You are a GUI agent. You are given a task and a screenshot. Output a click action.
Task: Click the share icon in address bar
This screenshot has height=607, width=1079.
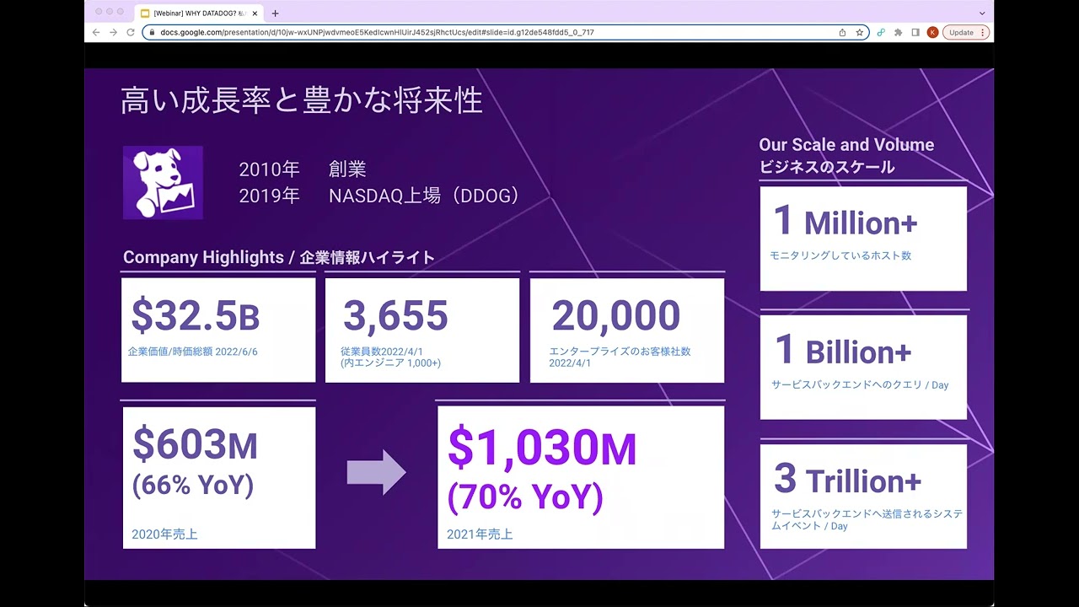[842, 32]
